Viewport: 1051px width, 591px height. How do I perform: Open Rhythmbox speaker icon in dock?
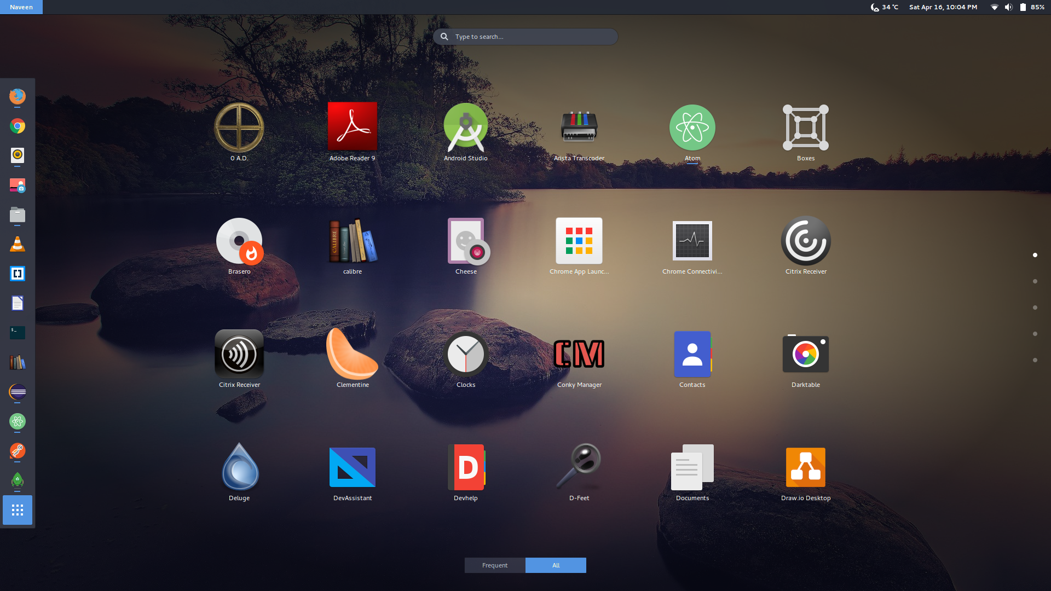tap(18, 155)
